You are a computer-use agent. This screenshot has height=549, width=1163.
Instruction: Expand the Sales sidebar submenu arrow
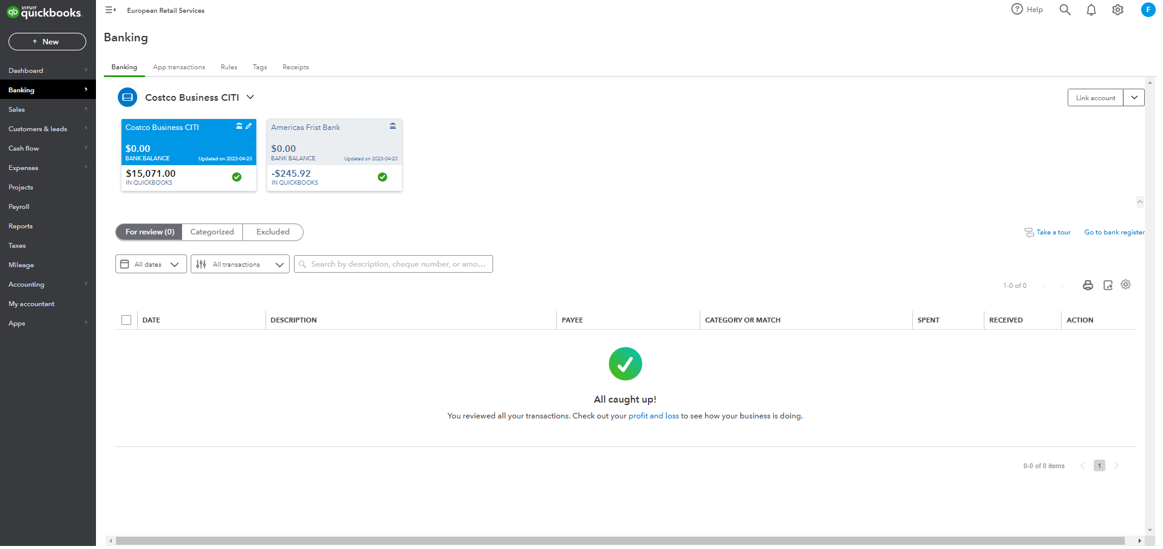(86, 109)
